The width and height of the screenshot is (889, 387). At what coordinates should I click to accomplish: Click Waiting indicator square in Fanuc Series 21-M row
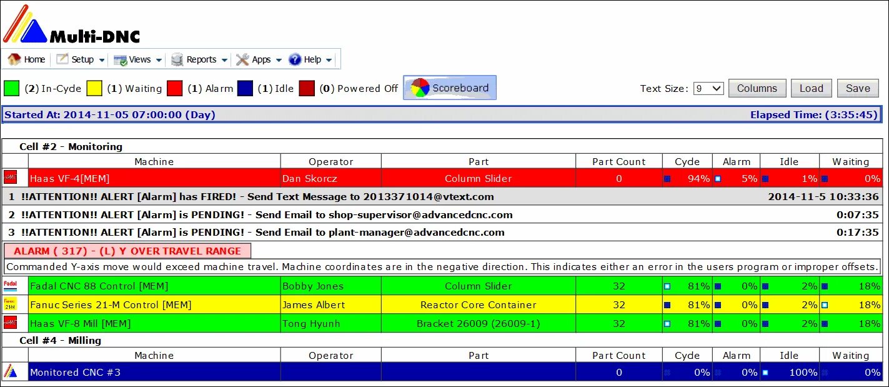(x=825, y=305)
